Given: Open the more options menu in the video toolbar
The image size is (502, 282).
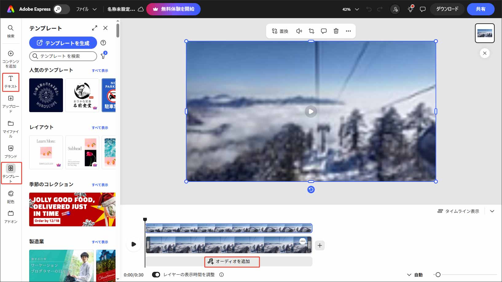Looking at the screenshot, I should 348,31.
